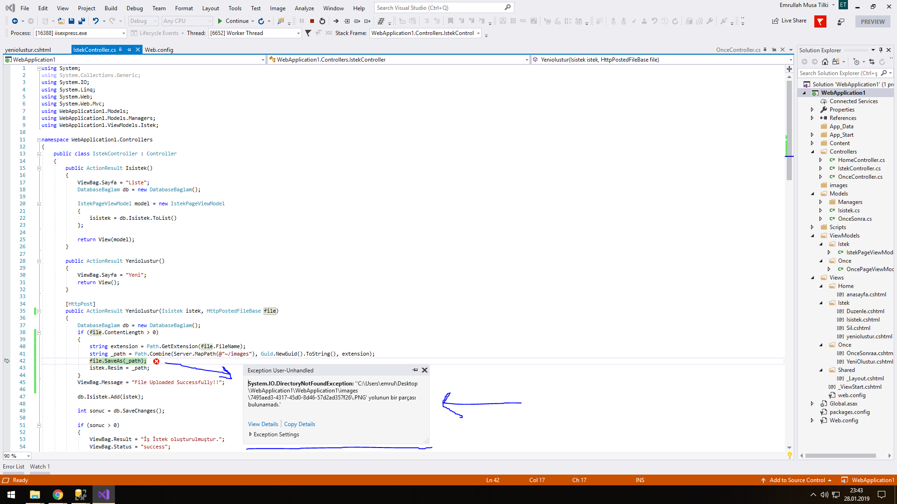This screenshot has height=504, width=897.
Task: Click the PREVIEW button
Action: (x=873, y=21)
